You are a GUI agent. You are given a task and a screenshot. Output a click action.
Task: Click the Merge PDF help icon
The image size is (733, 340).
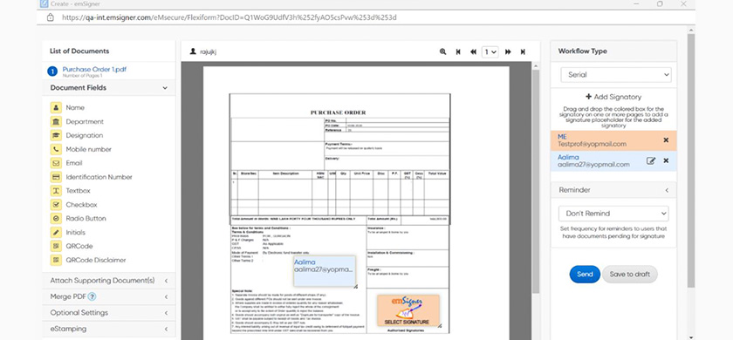tap(92, 296)
